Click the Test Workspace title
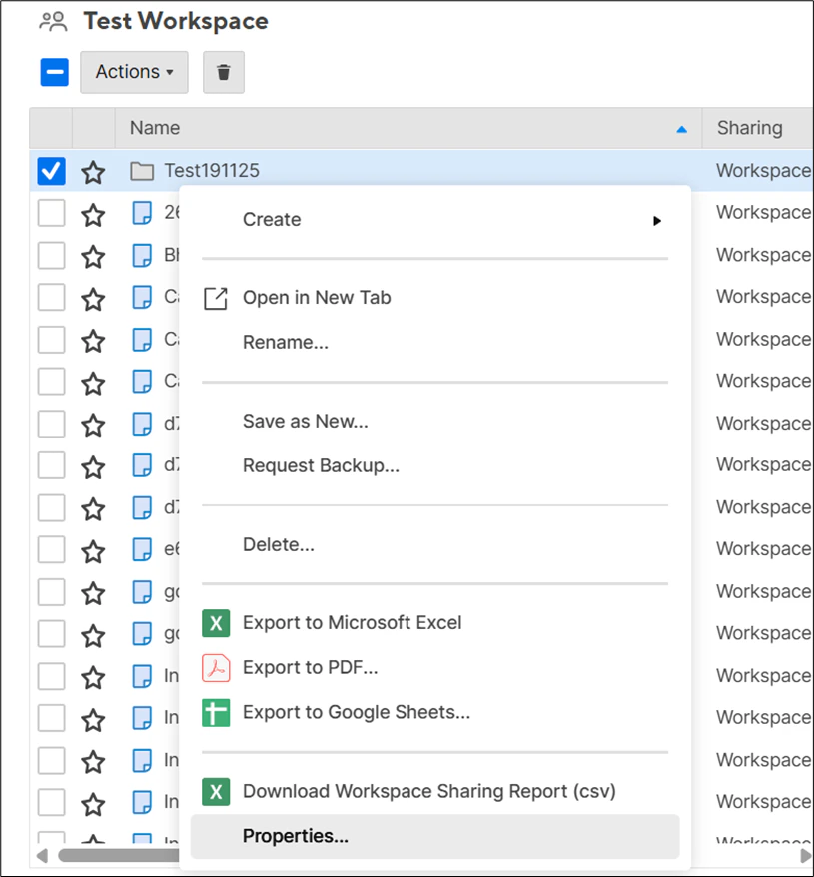This screenshot has width=814, height=877. (176, 21)
